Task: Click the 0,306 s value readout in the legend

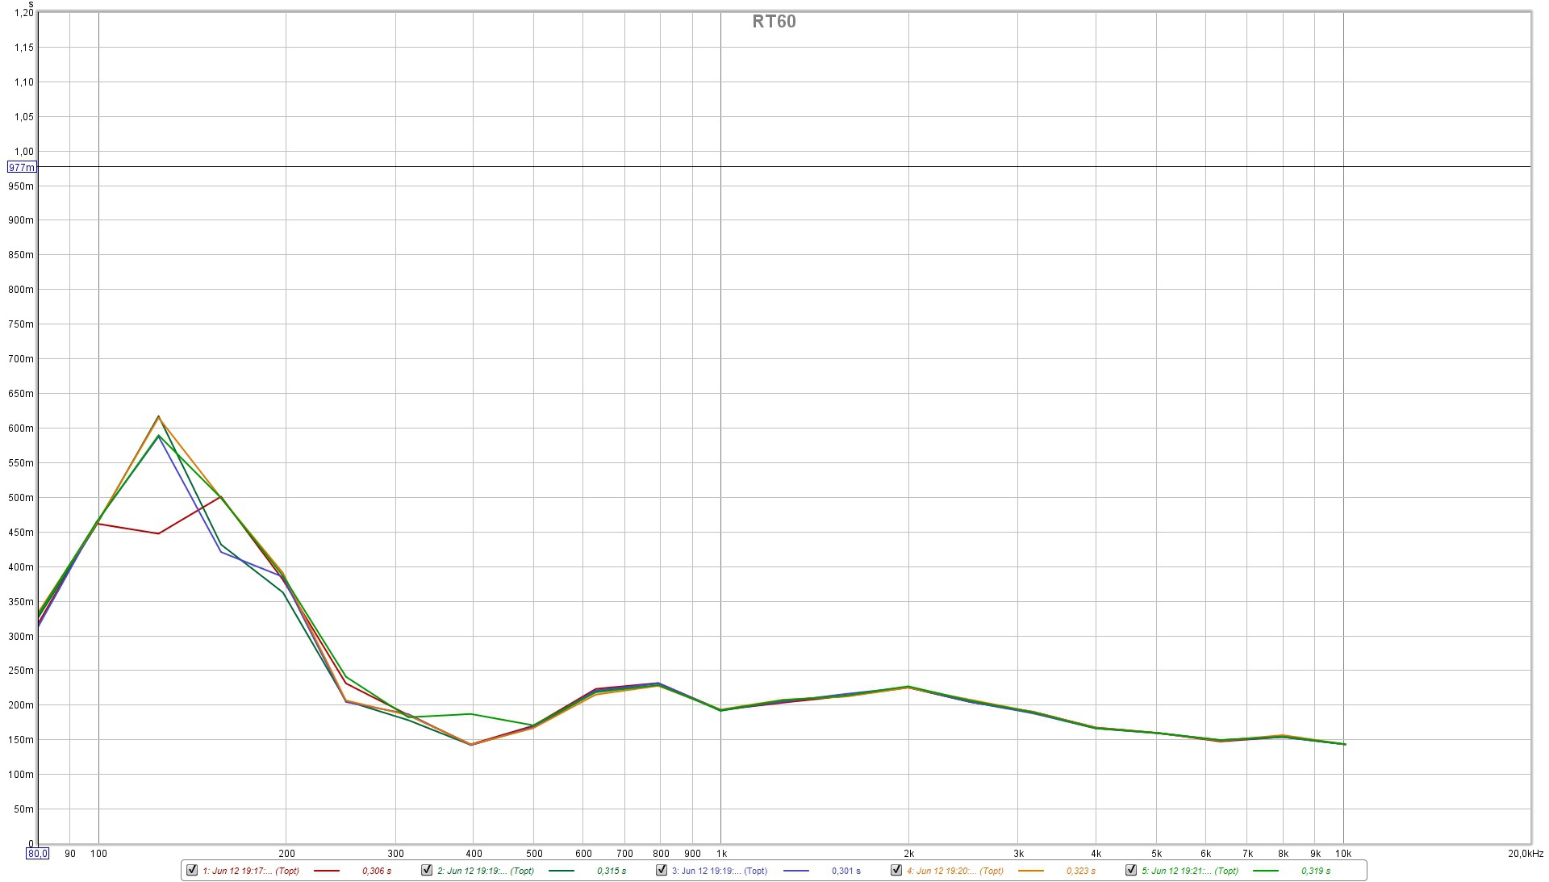Action: tap(377, 871)
